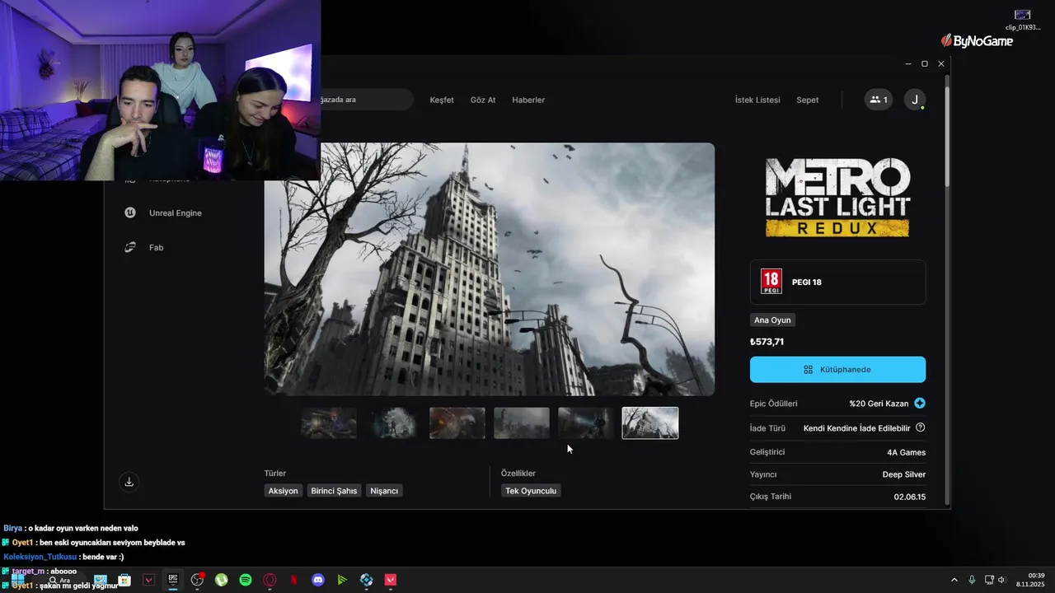
Task: Open clip_01K93 desktop file icon
Action: pyautogui.click(x=1022, y=20)
